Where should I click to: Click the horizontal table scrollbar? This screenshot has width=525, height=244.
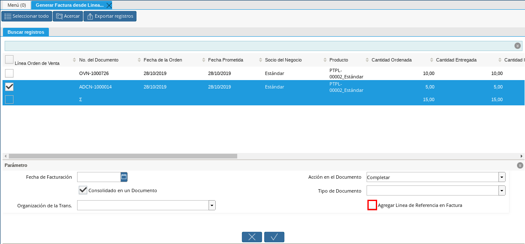(123, 156)
